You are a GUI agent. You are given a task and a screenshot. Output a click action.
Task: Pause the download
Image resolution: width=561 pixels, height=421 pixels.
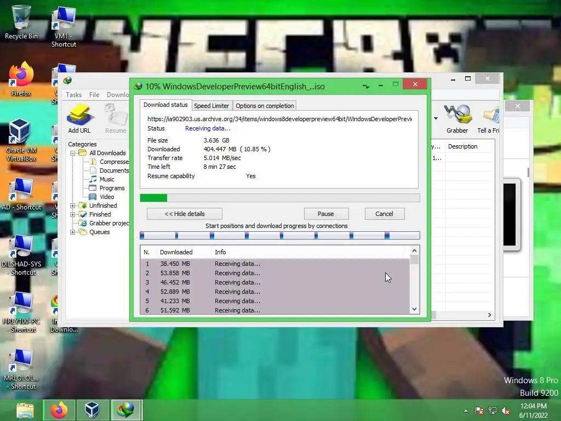326,214
